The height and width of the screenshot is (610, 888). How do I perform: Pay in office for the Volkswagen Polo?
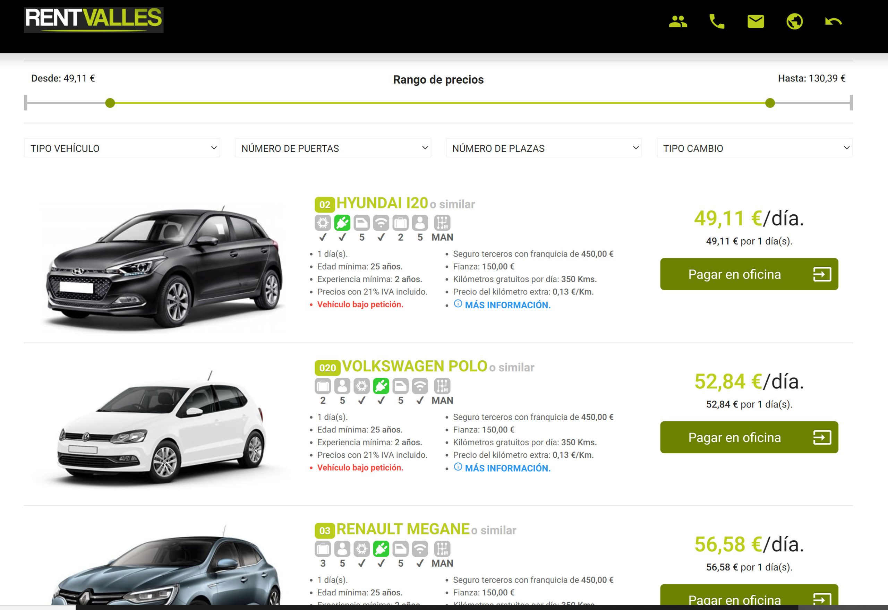[x=749, y=437]
